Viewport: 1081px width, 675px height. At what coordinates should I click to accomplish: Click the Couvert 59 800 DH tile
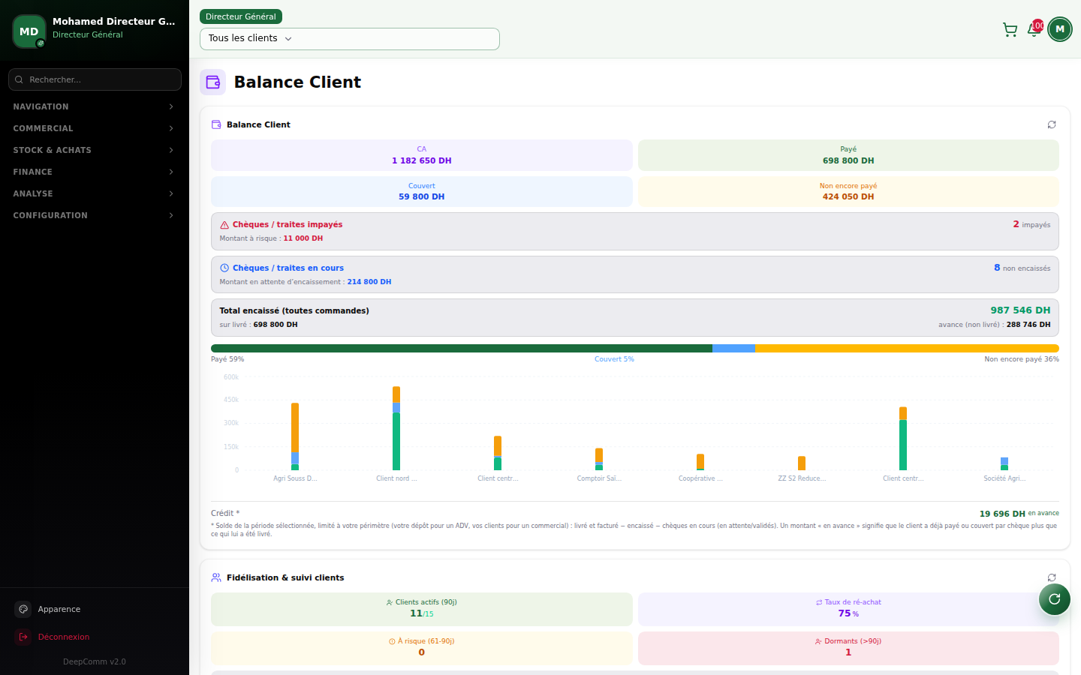[x=422, y=191]
